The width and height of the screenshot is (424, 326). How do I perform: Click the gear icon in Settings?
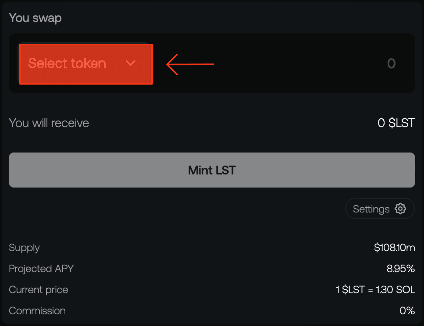(400, 209)
